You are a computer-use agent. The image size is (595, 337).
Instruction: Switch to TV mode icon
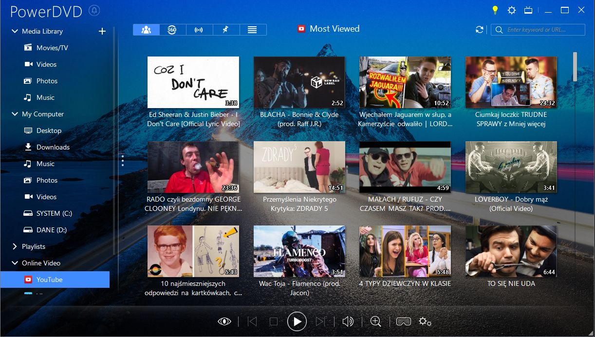528,10
